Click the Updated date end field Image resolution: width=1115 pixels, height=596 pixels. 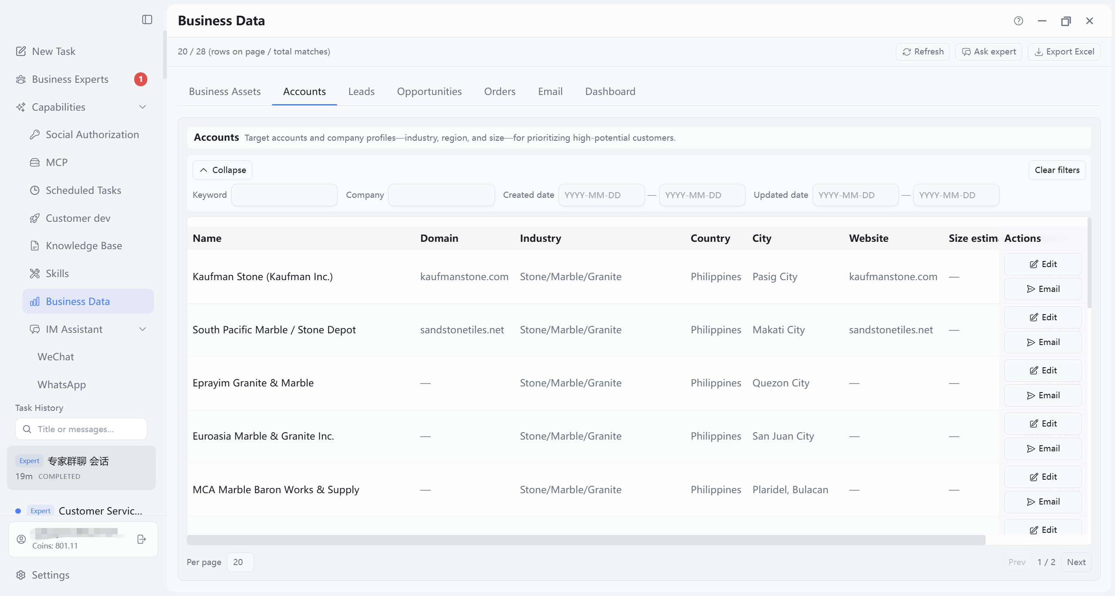(x=956, y=195)
